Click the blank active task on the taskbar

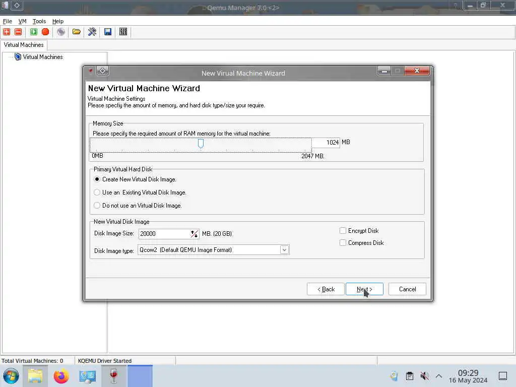(x=140, y=376)
